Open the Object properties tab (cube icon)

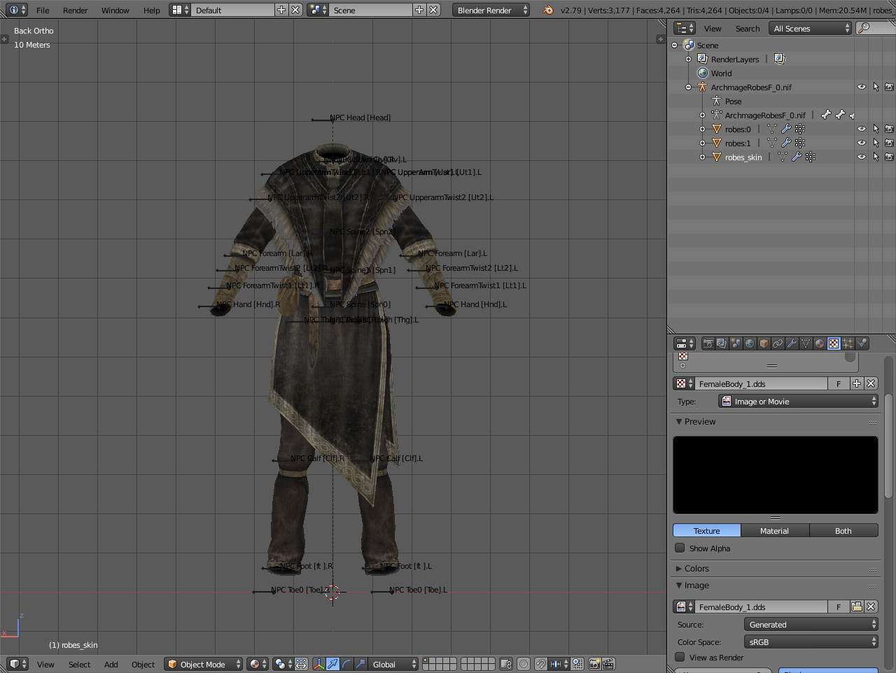pos(764,343)
